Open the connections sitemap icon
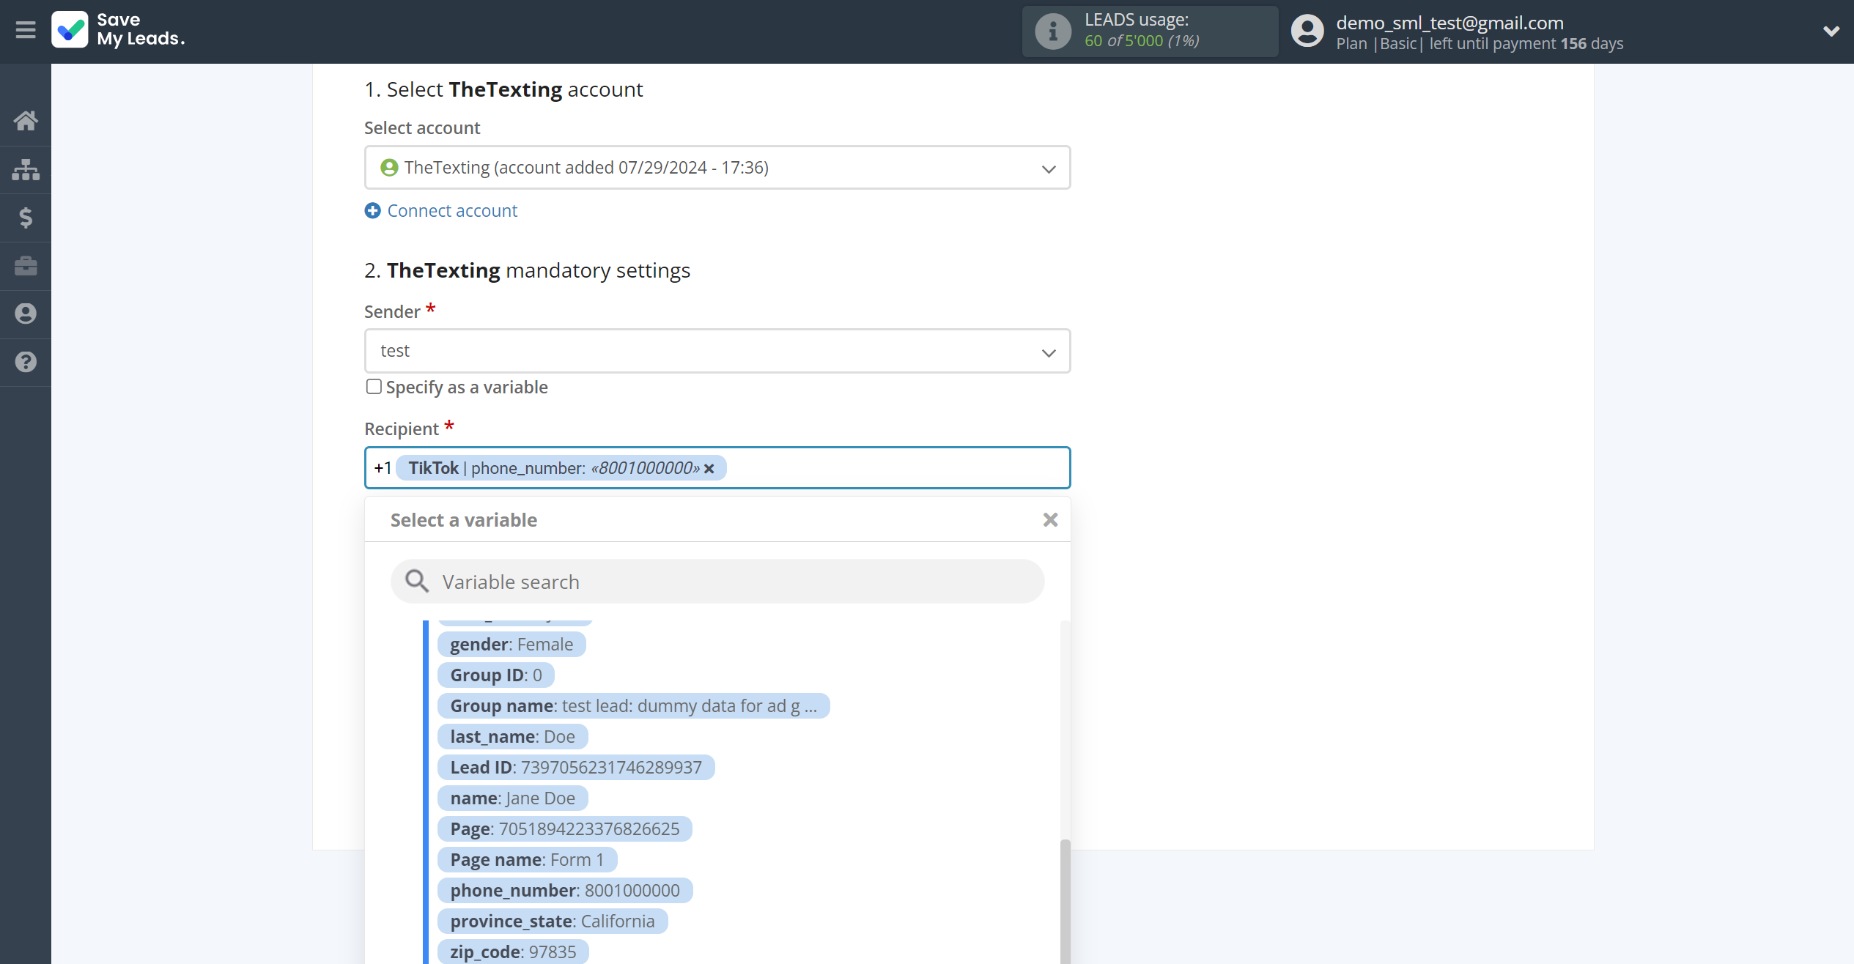Image resolution: width=1854 pixels, height=964 pixels. click(26, 169)
